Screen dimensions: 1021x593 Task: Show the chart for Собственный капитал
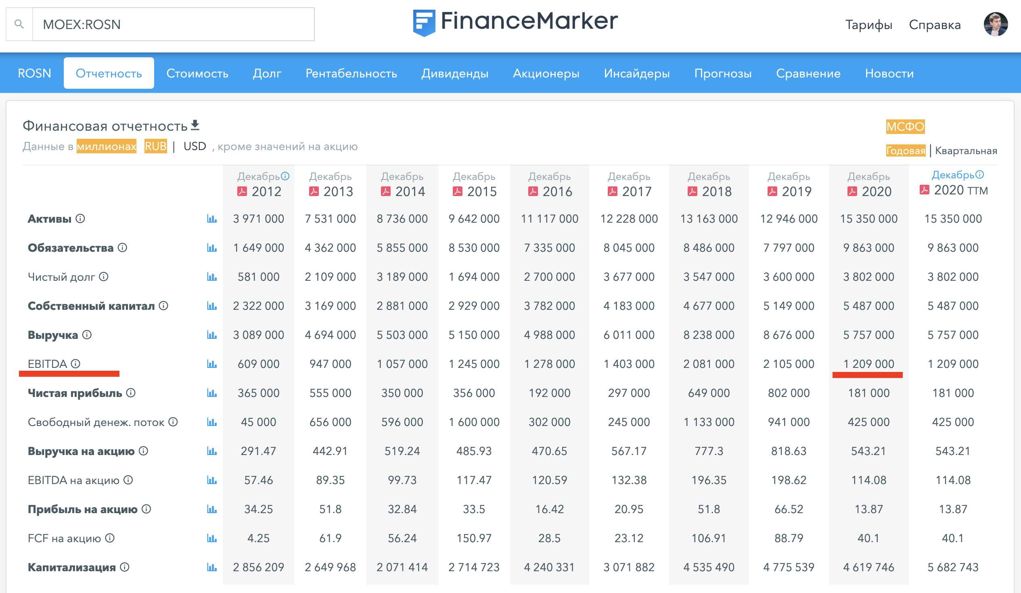[212, 306]
